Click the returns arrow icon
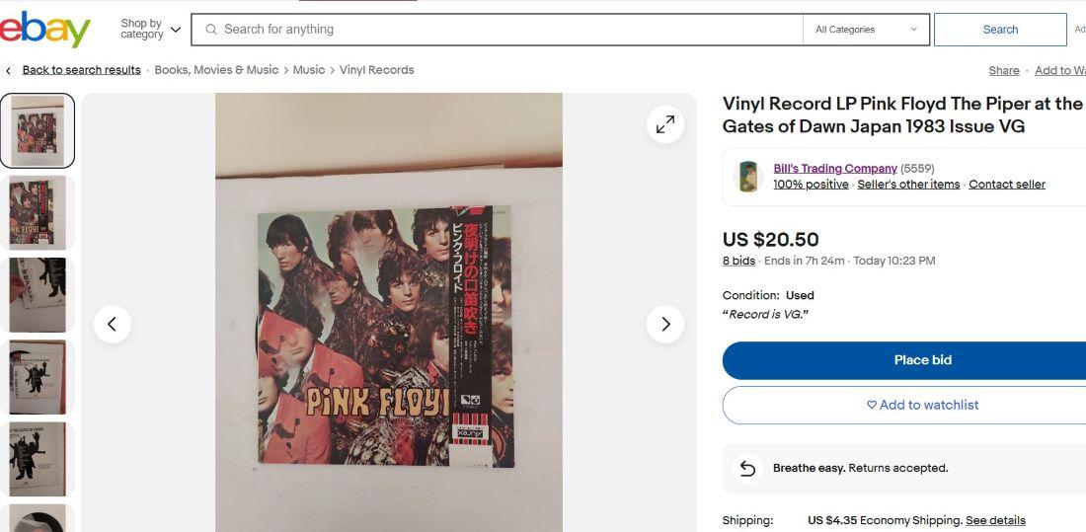This screenshot has width=1086, height=532. tap(747, 468)
